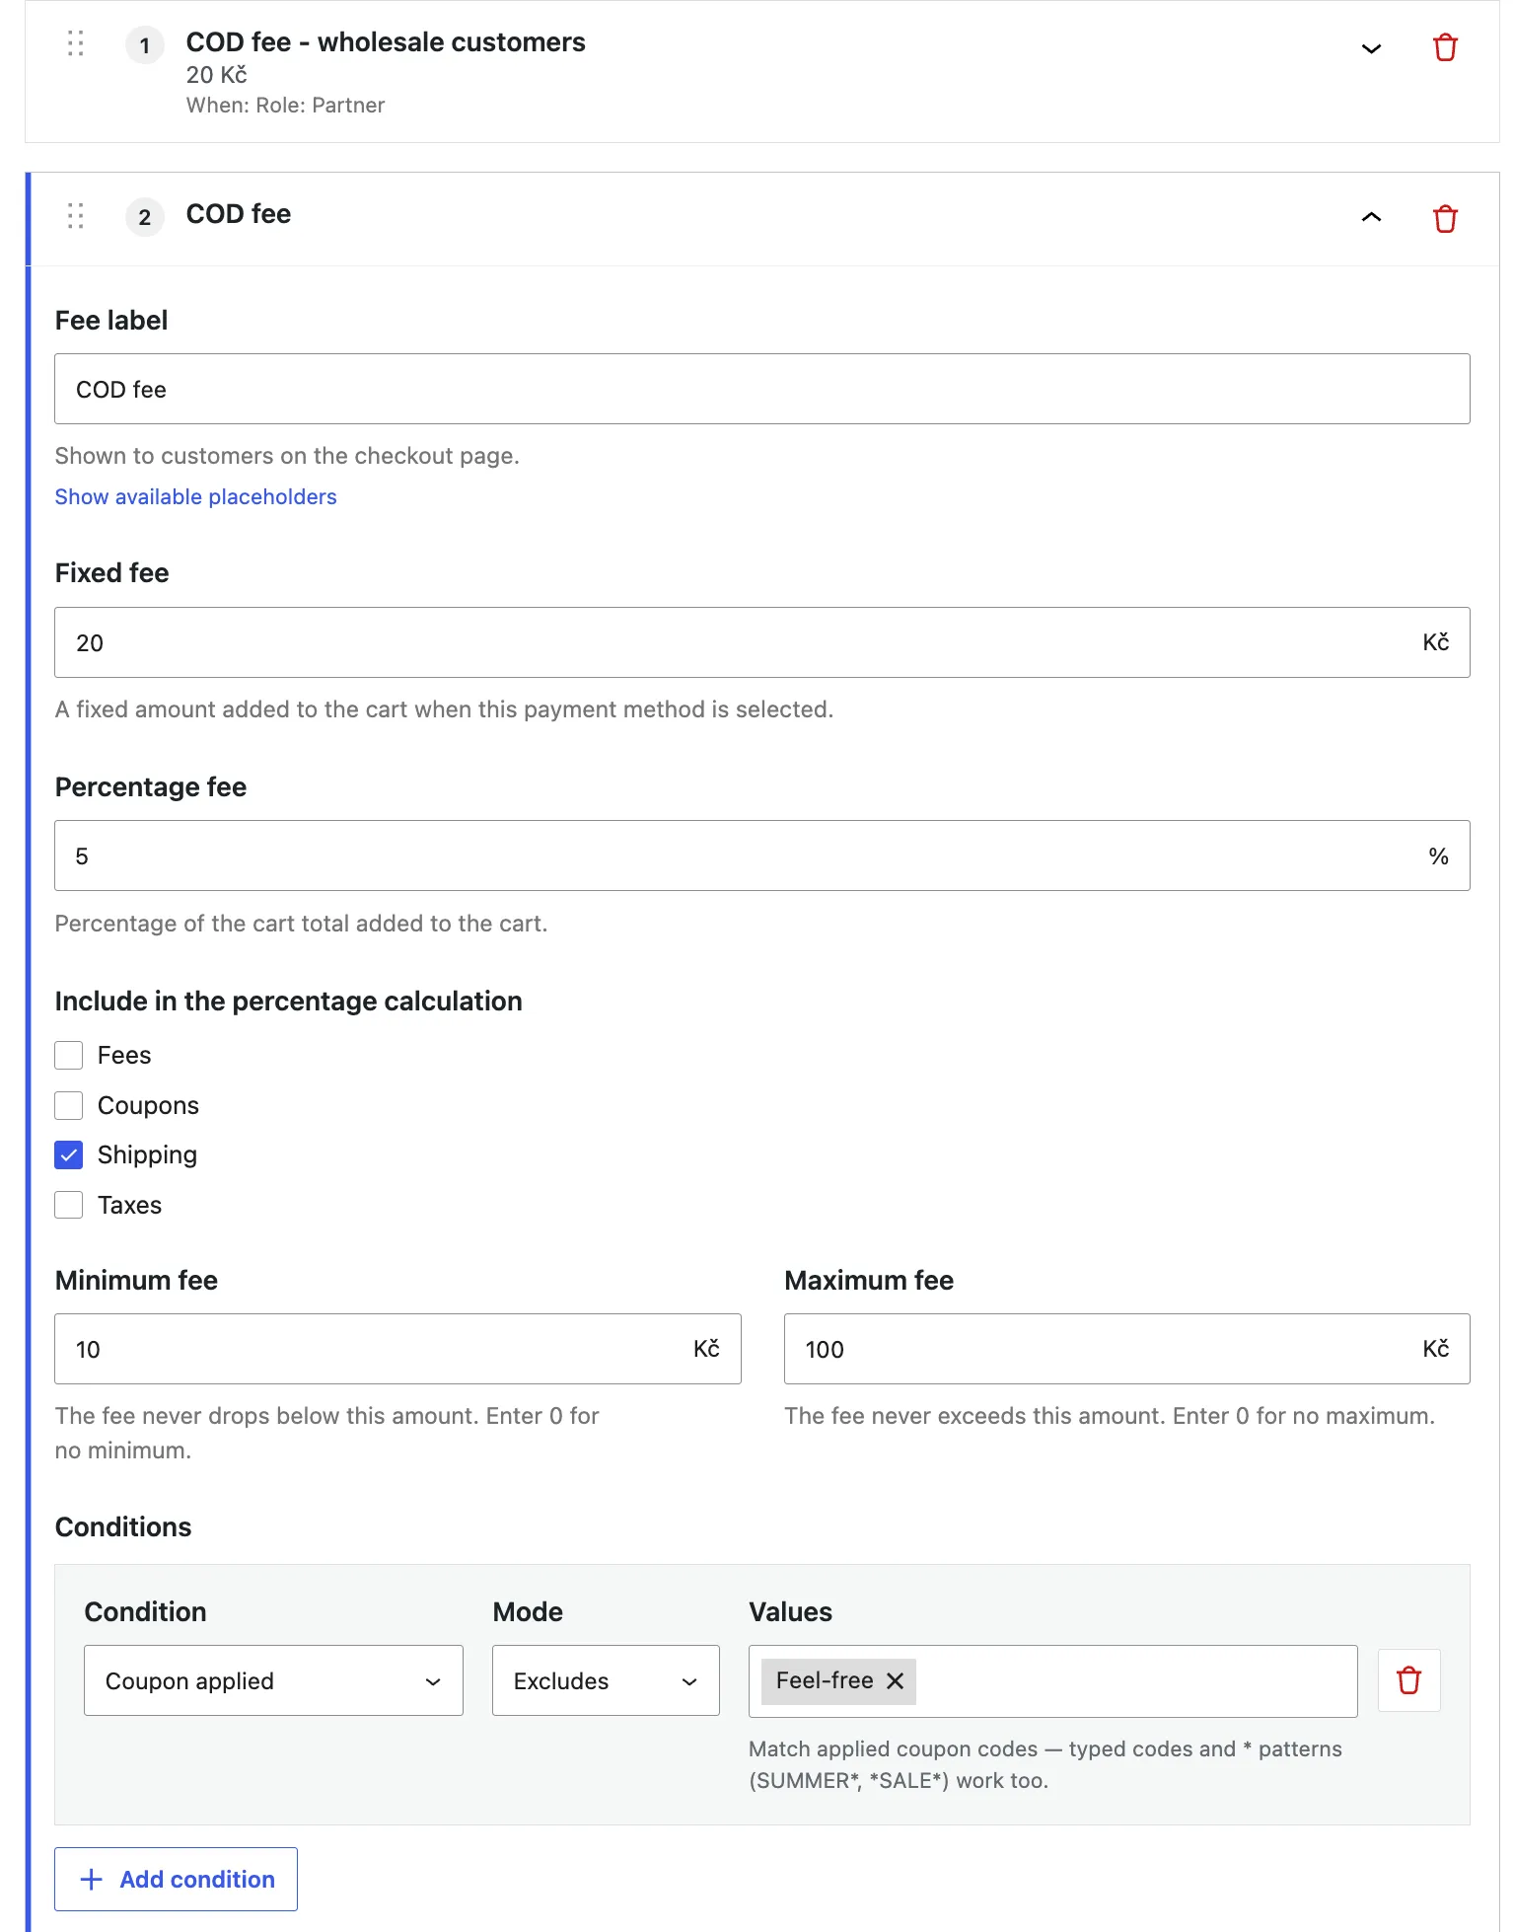Delete the COD fee wholesale customers rule

pyautogui.click(x=1445, y=47)
